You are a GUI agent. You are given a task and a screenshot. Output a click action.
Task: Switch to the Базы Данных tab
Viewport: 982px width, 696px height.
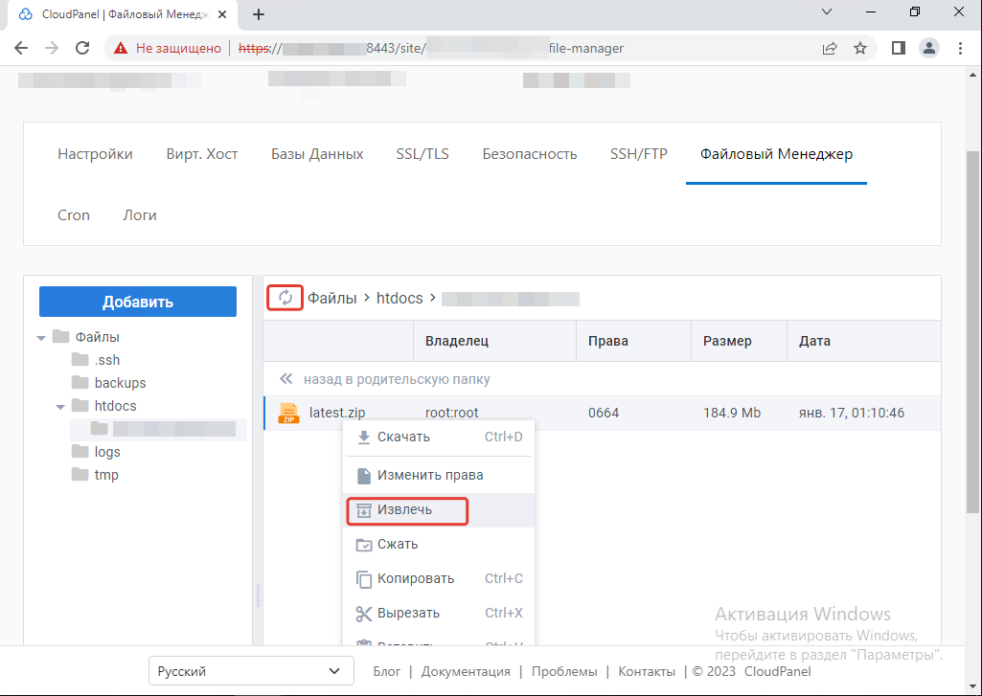[317, 154]
